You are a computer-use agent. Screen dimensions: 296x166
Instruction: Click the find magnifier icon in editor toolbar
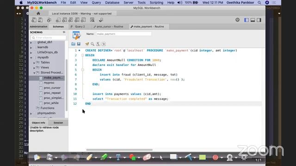click(x=92, y=44)
